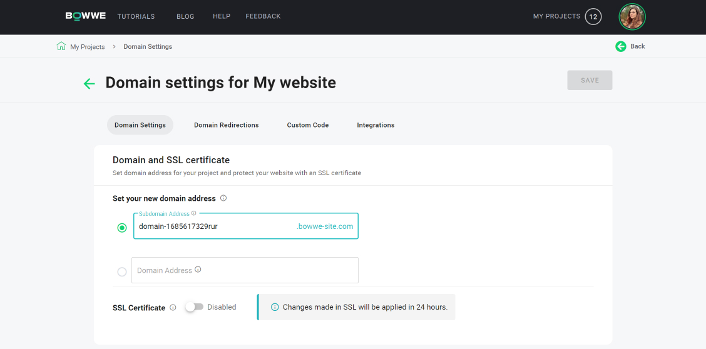Click the projects count badge 12
Image resolution: width=706 pixels, height=349 pixels.
[593, 17]
